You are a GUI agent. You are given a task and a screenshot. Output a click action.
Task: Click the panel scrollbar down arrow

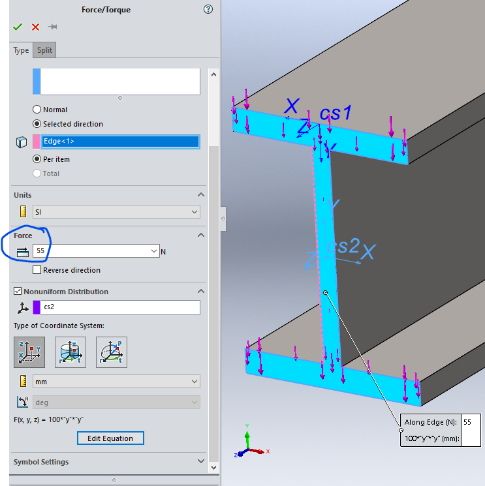[x=213, y=467]
